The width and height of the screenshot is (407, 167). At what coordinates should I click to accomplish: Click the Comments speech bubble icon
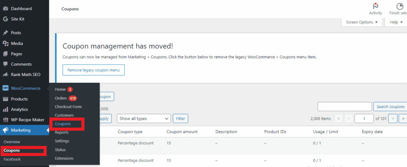coord(6,64)
